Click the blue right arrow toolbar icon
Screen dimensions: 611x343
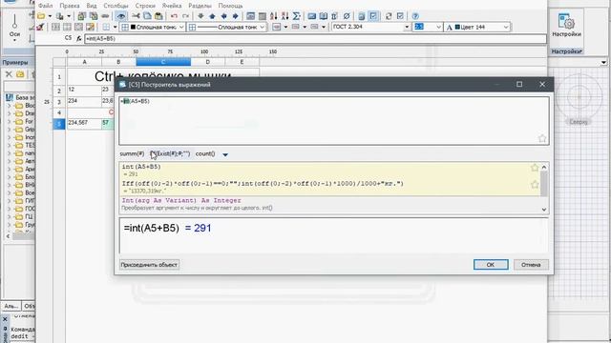[x=235, y=16]
